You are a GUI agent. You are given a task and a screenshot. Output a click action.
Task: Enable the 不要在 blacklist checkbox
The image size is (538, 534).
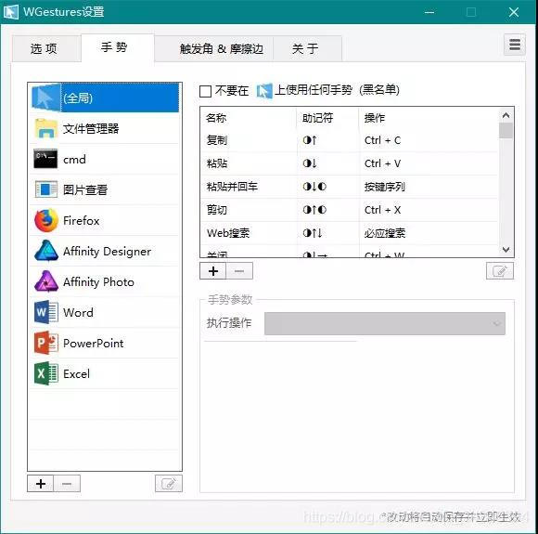click(x=205, y=91)
